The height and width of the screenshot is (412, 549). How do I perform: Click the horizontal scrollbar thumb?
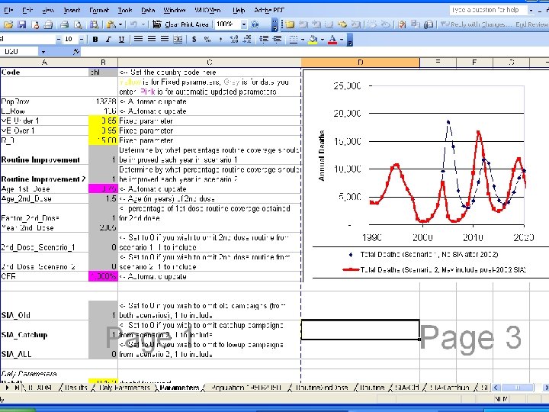[x=517, y=388]
